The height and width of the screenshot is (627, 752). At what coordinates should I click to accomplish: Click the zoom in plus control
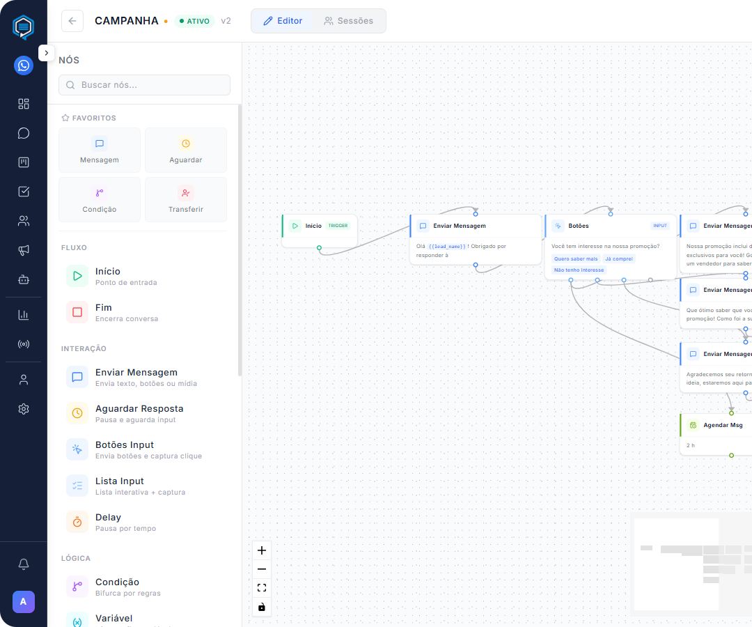tap(262, 550)
